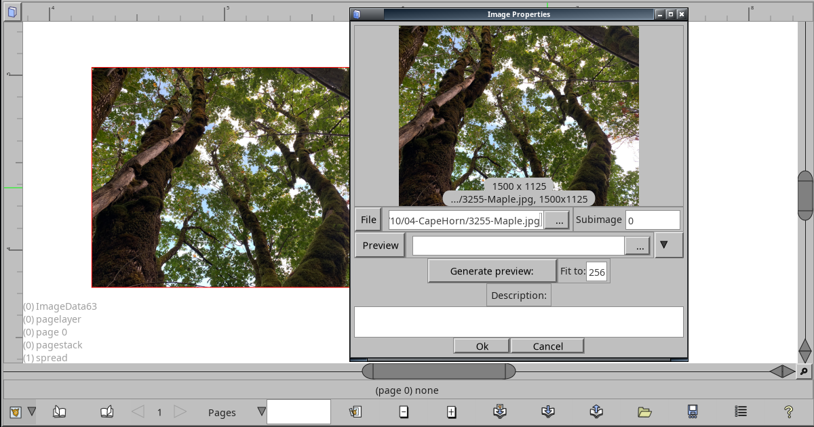Click the Fit to field showing 256
This screenshot has height=427, width=814.
pyautogui.click(x=596, y=270)
